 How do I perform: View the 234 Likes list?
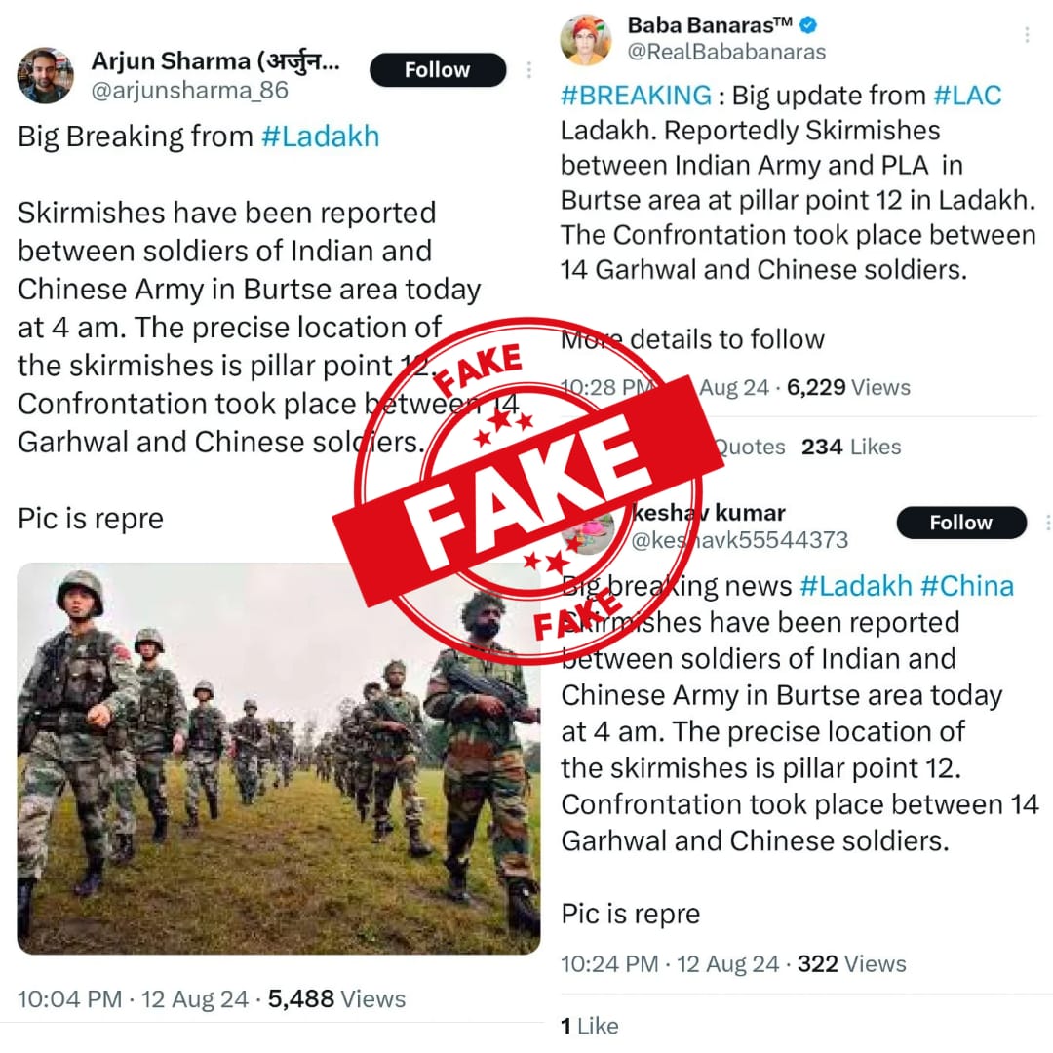click(x=851, y=447)
